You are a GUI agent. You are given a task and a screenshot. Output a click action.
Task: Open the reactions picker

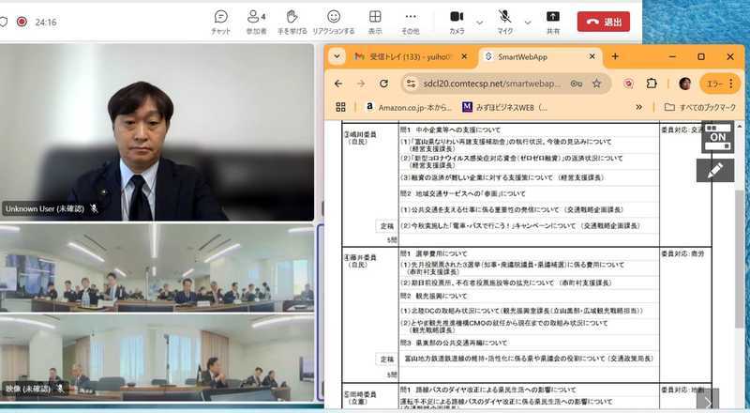pos(334,21)
